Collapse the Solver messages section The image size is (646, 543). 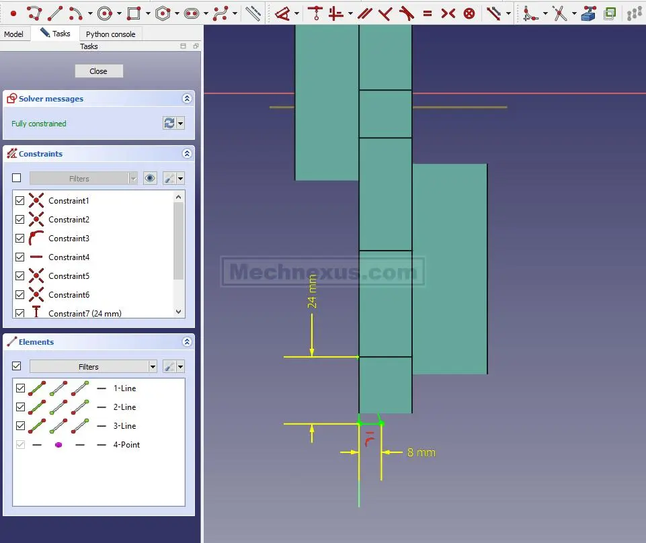pos(187,99)
